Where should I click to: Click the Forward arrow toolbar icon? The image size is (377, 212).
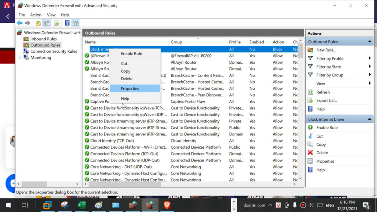click(27, 23)
